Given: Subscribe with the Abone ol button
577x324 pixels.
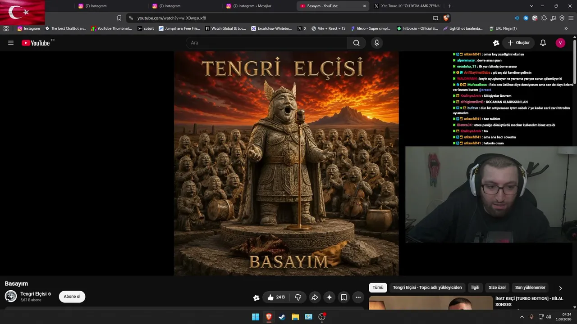Looking at the screenshot, I should tap(72, 297).
